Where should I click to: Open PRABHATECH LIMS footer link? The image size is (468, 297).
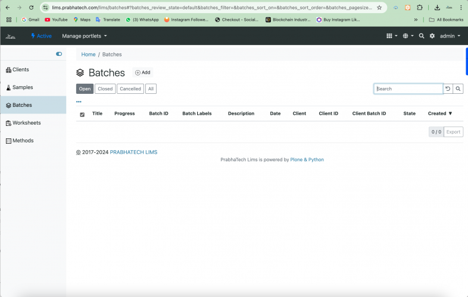pos(133,152)
